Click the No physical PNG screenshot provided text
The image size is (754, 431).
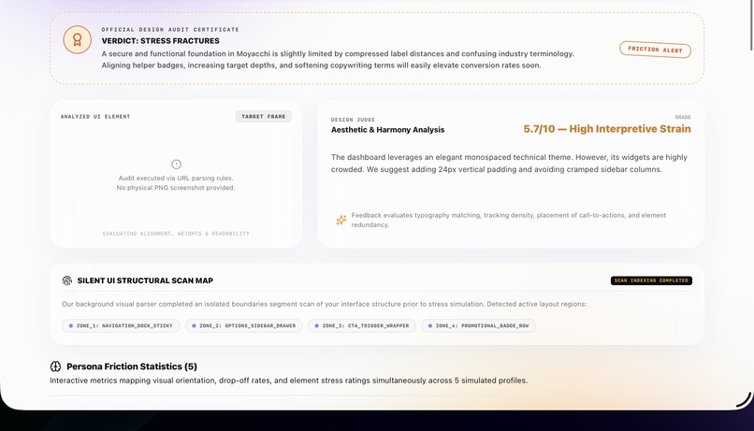176,188
